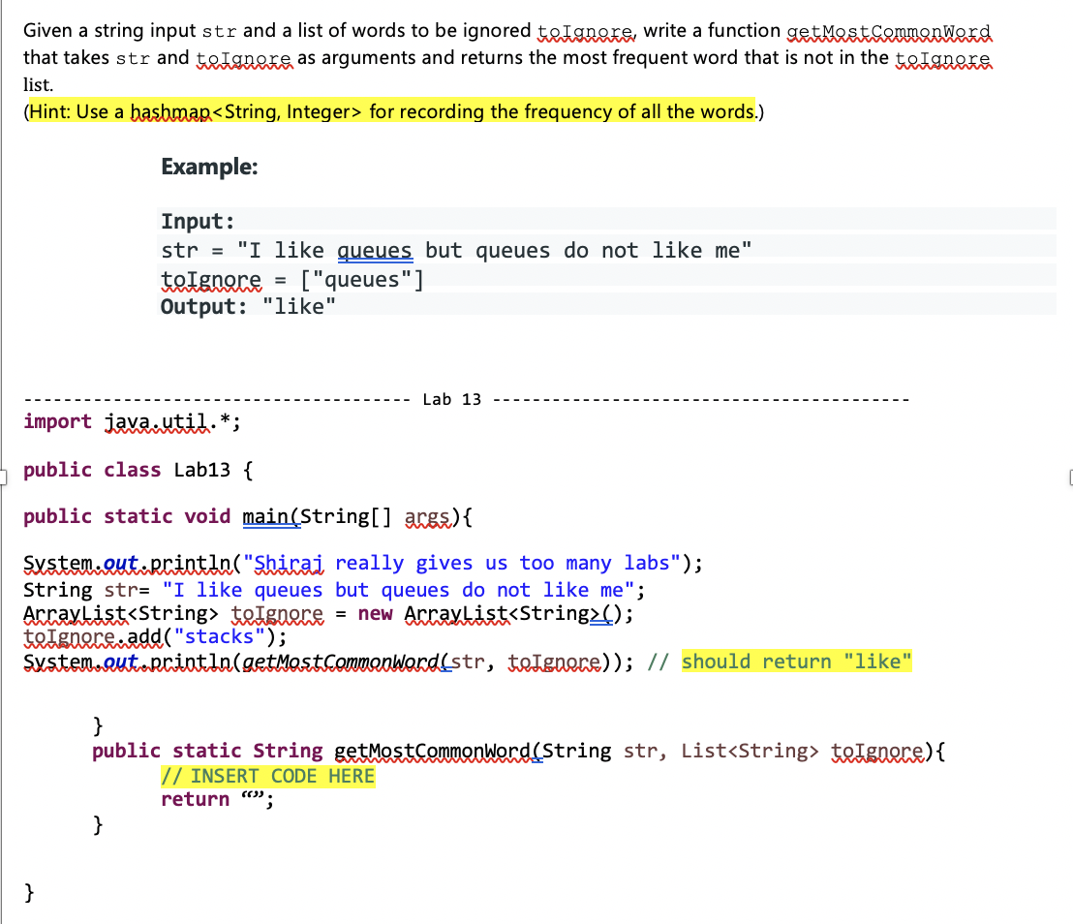The image size is (1073, 924).
Task: Click the misspelled word "toIgnore" in the first line
Action: 585,30
